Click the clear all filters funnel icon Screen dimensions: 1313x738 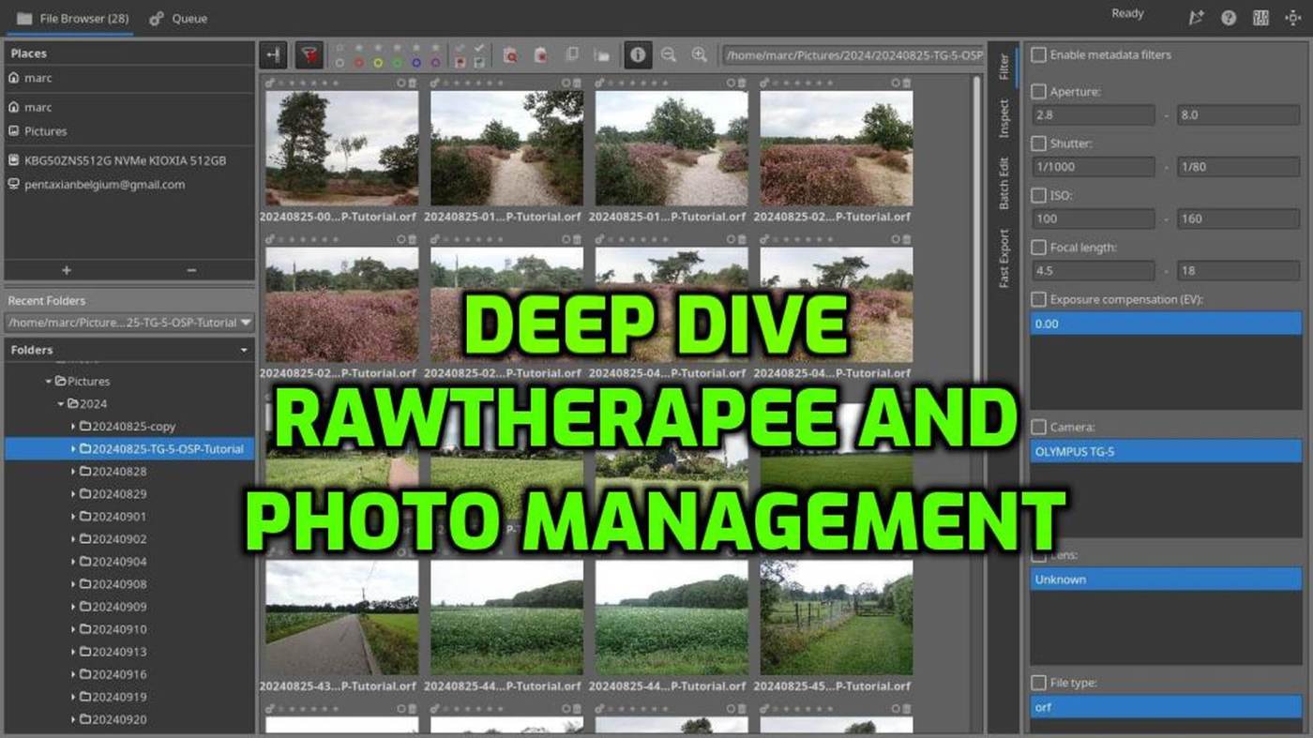pyautogui.click(x=309, y=55)
